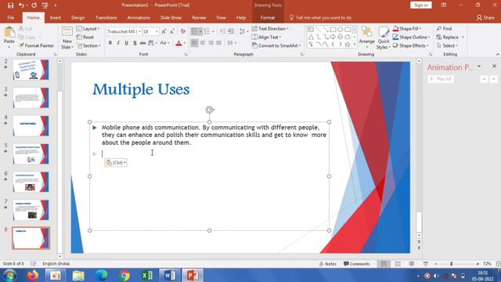Pick font color red swatch

pos(178,43)
